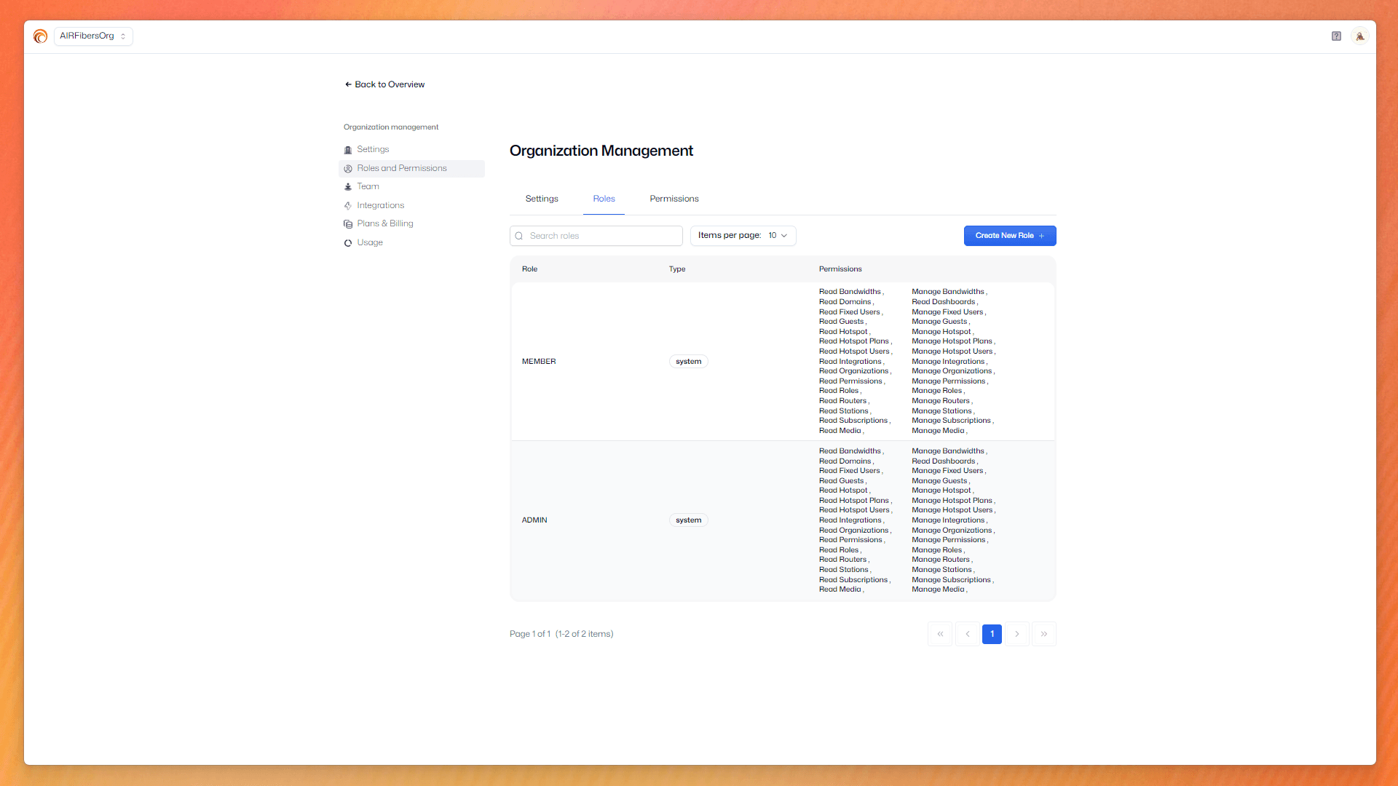Follow the Back to Overview link

(x=384, y=84)
